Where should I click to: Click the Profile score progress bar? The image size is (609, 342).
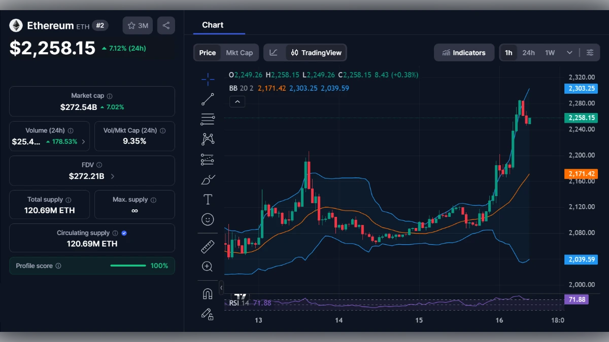128,265
